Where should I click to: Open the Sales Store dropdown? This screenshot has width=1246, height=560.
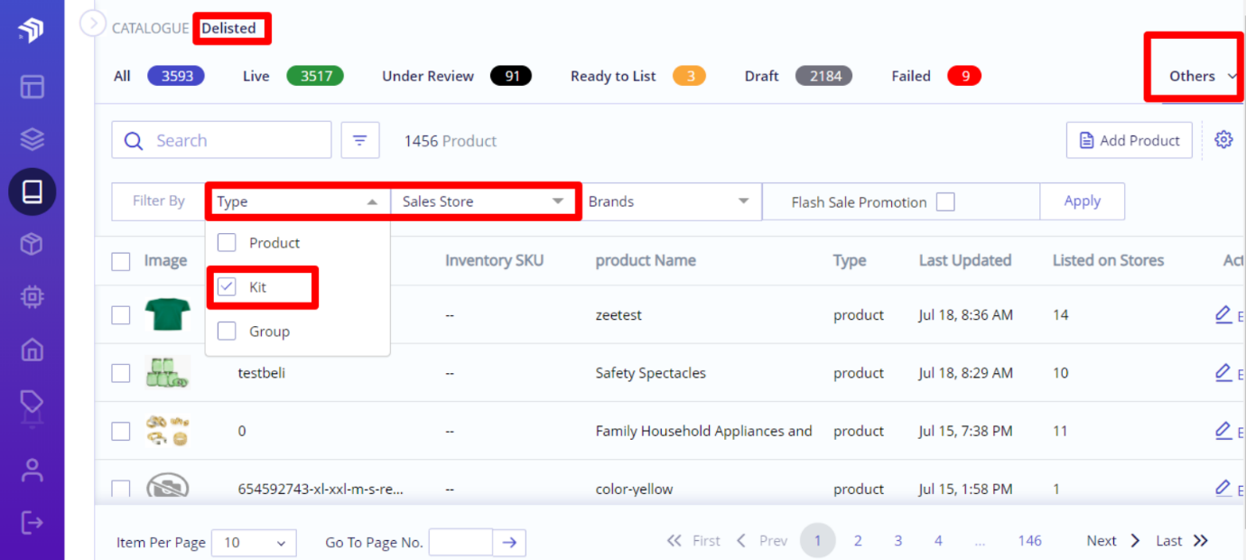[x=483, y=201]
